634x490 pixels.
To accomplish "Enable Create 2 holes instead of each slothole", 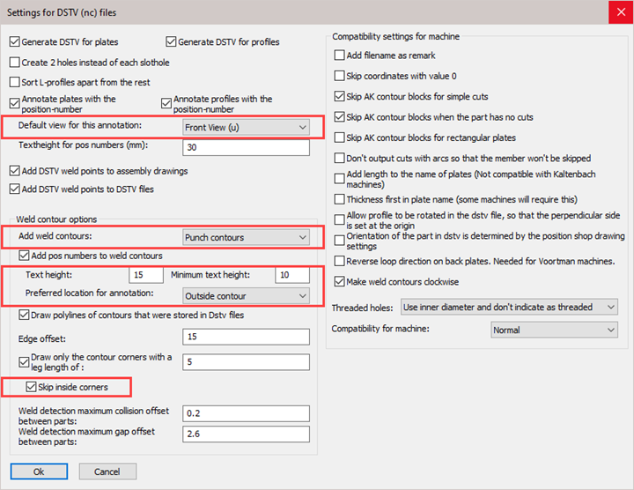I will point(14,62).
